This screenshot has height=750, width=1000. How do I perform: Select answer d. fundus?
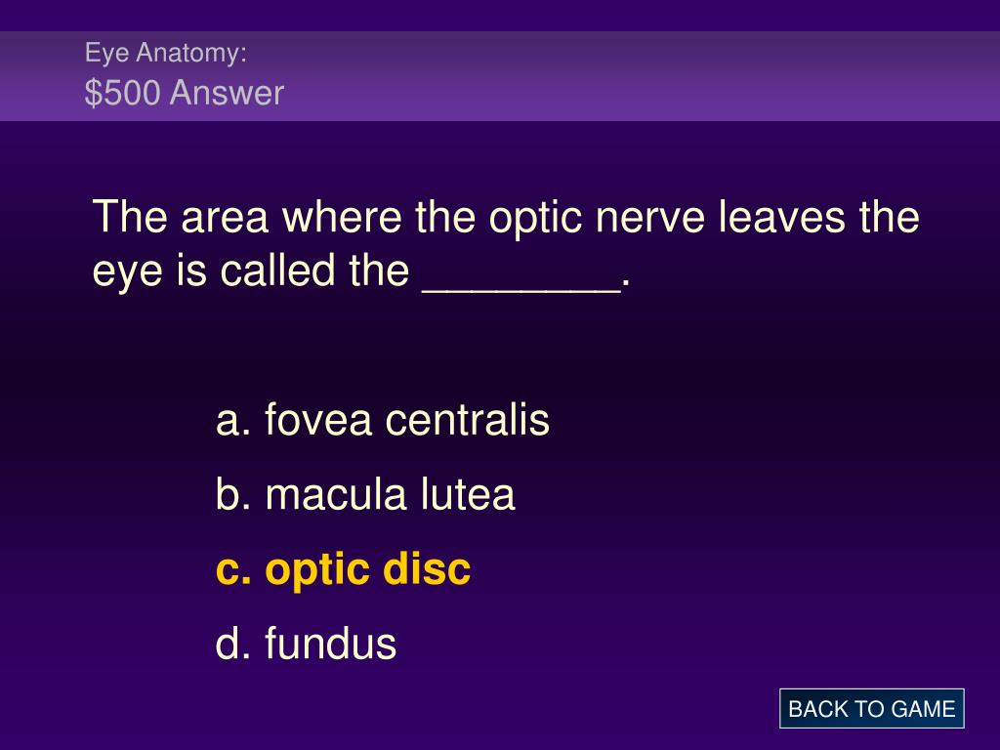pos(306,643)
